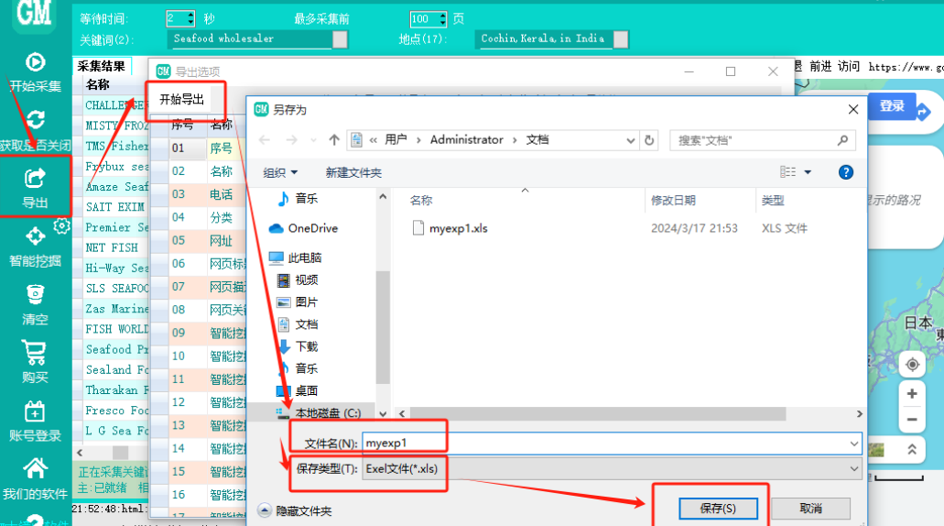The image size is (944, 526).
Task: Open 我们的软件 home icon
Action: [x=35, y=468]
